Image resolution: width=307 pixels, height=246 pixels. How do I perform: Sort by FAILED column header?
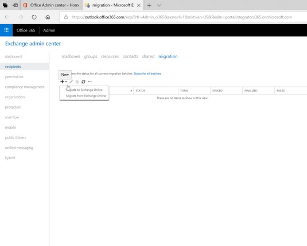coord(291,91)
